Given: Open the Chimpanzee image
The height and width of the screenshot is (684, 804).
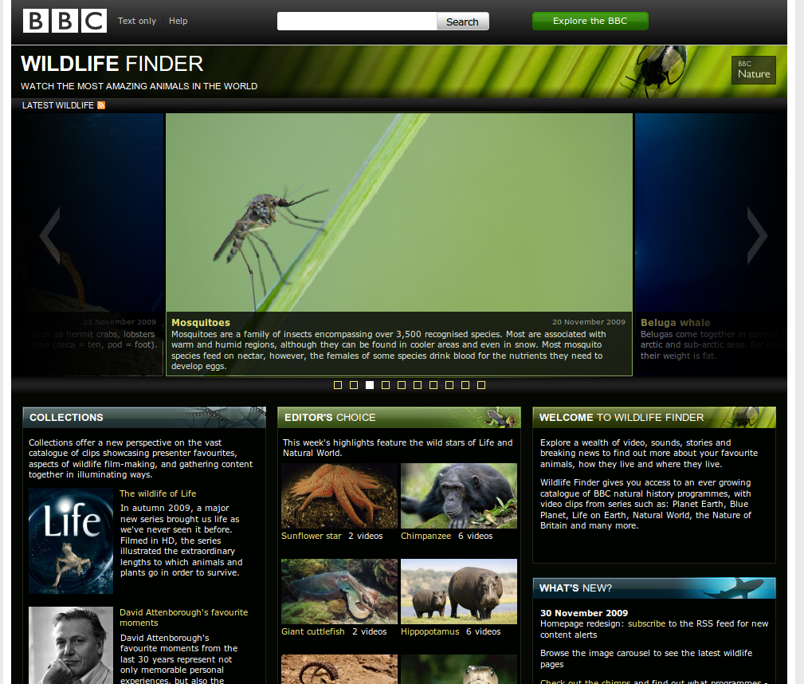Looking at the screenshot, I should 458,495.
